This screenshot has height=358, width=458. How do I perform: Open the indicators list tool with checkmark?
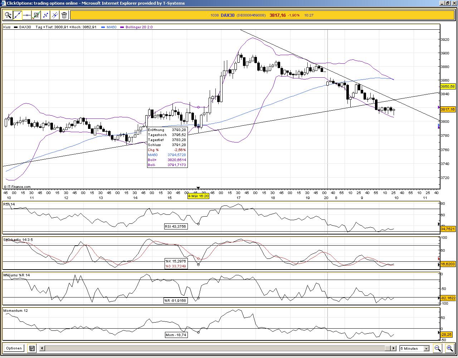tap(36, 15)
